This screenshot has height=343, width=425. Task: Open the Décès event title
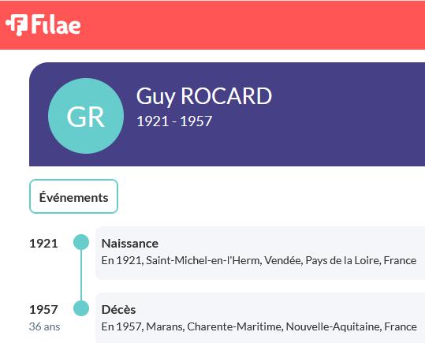point(118,309)
